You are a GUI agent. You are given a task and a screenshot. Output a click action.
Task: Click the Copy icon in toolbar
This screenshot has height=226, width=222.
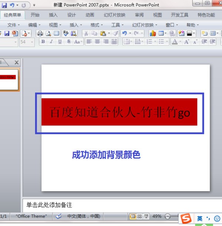95,33
